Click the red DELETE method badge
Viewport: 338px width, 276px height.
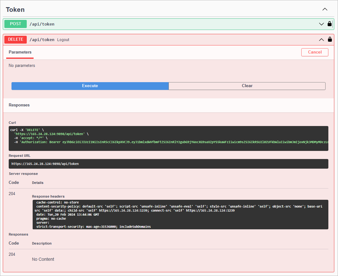[16, 40]
